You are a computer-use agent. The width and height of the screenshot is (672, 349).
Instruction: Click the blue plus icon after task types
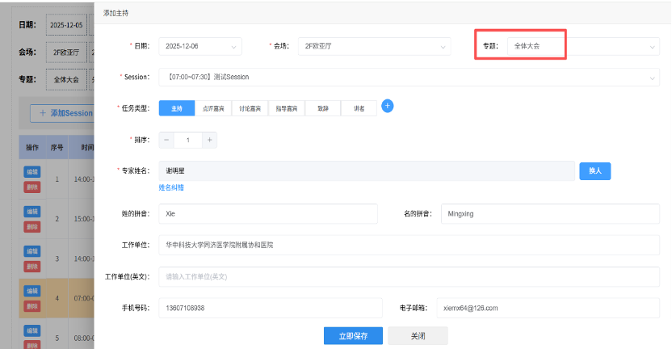click(x=387, y=107)
